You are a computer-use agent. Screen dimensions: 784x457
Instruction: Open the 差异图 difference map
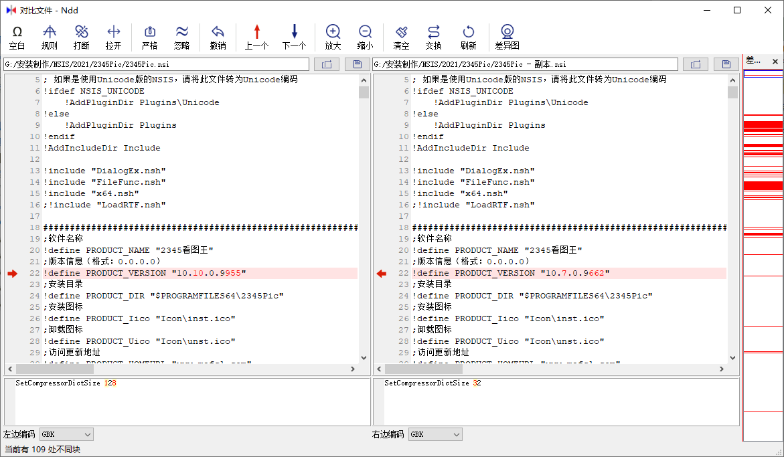(507, 37)
